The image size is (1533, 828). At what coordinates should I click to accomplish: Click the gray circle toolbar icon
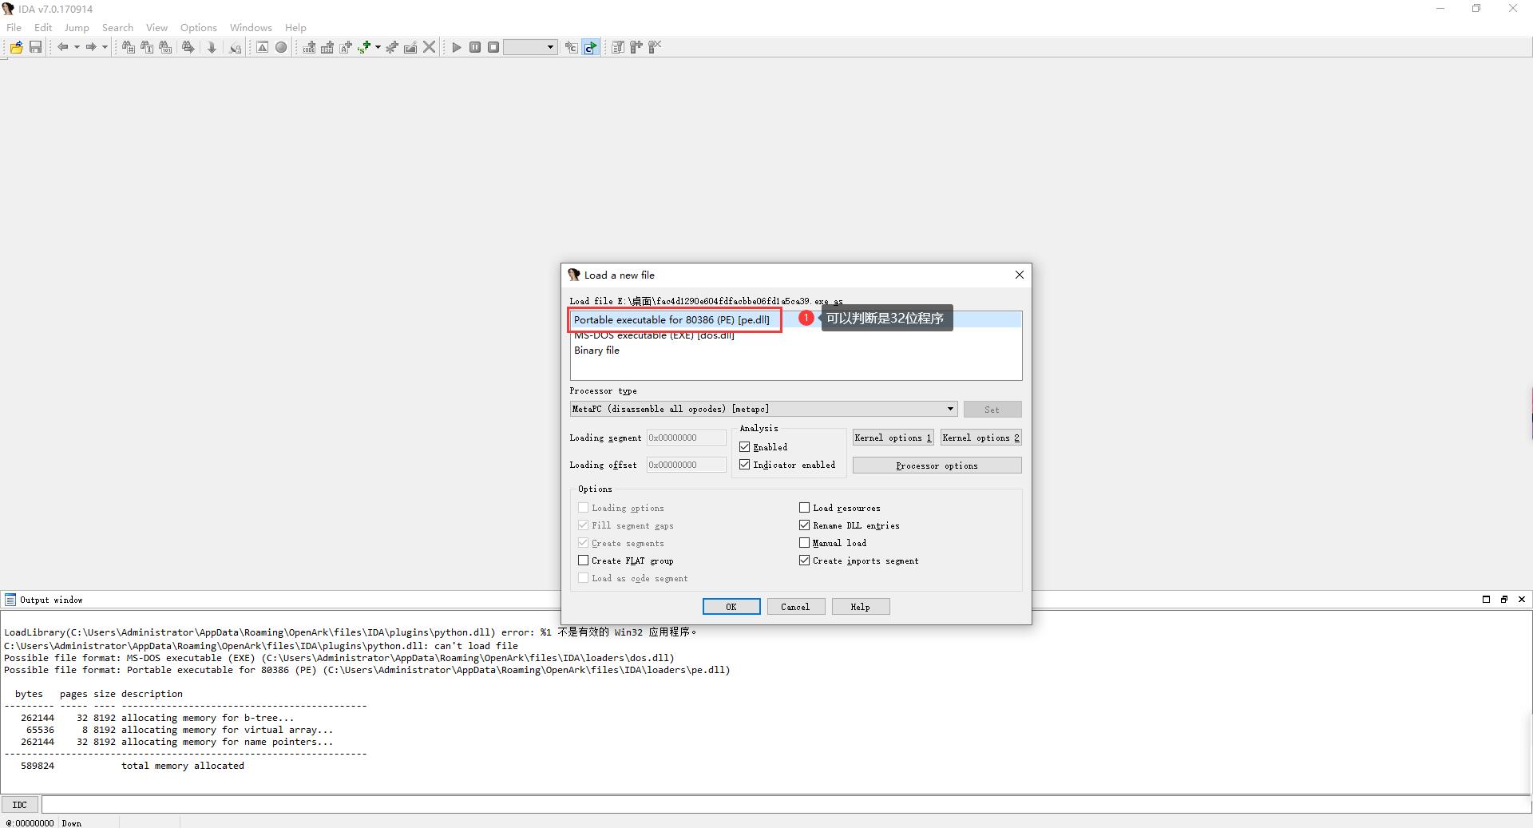pos(281,47)
